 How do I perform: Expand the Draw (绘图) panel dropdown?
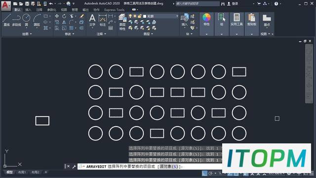pos(27,34)
